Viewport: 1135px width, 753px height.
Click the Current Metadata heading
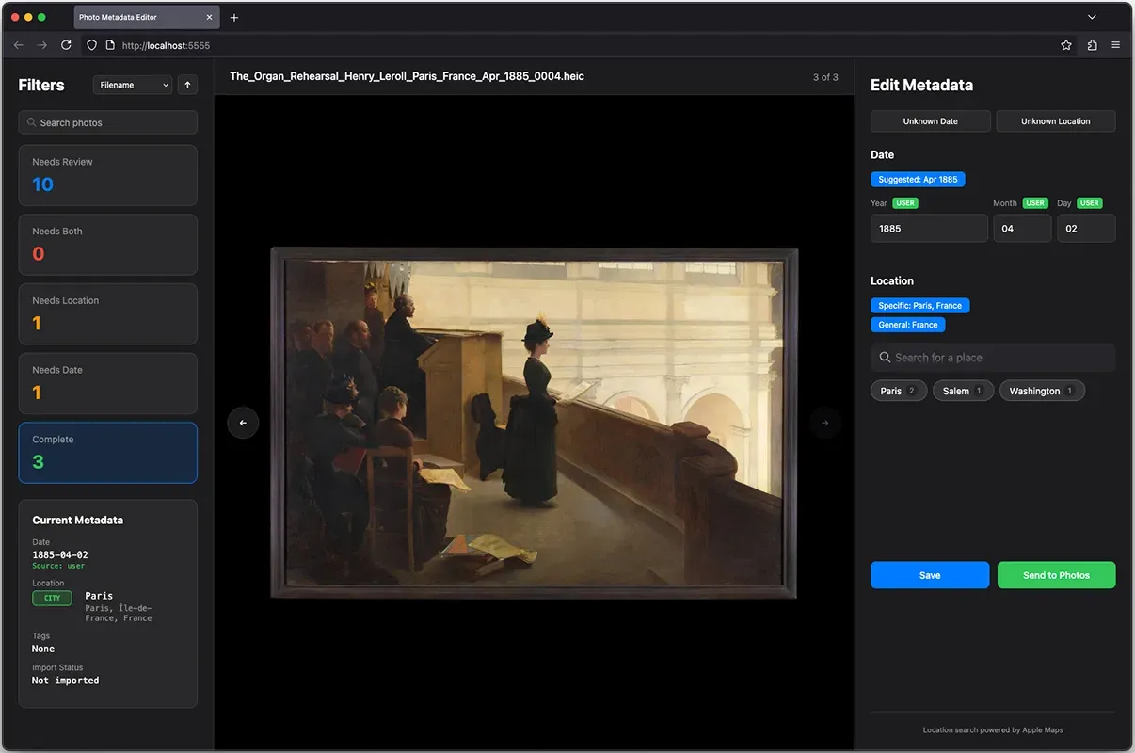(x=77, y=520)
